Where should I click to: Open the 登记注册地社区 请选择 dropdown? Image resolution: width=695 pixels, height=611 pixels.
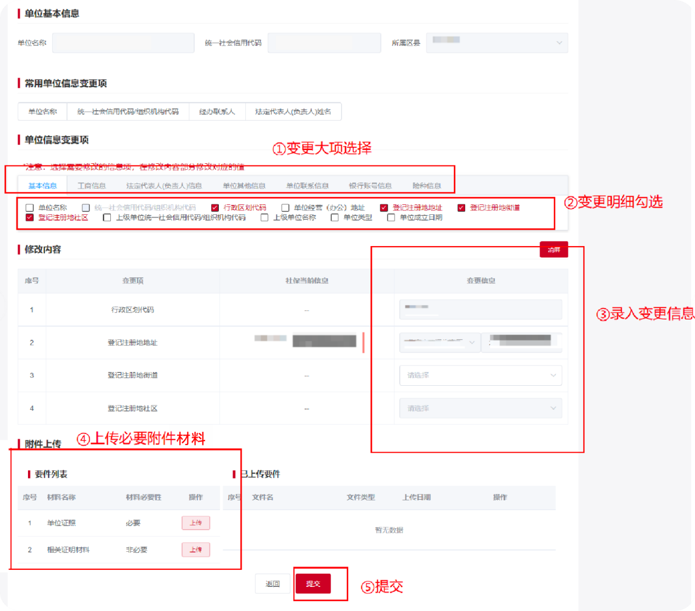click(x=481, y=408)
